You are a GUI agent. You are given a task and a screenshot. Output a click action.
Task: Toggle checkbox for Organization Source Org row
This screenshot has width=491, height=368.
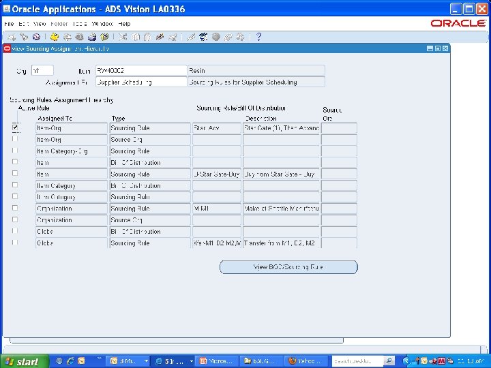coord(15,219)
